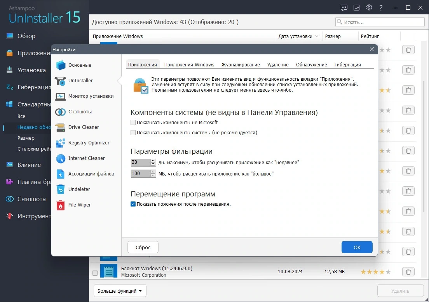
Task: Click the Установка download icon in sidebar
Action: (10, 70)
